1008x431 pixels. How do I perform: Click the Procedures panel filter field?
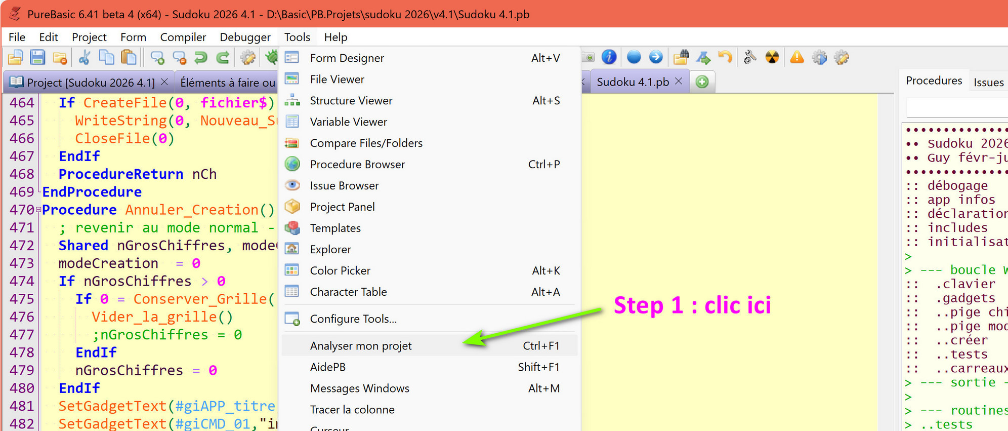pos(957,108)
